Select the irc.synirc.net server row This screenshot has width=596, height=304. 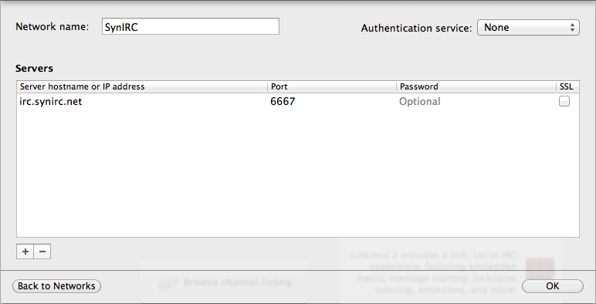[x=298, y=101]
